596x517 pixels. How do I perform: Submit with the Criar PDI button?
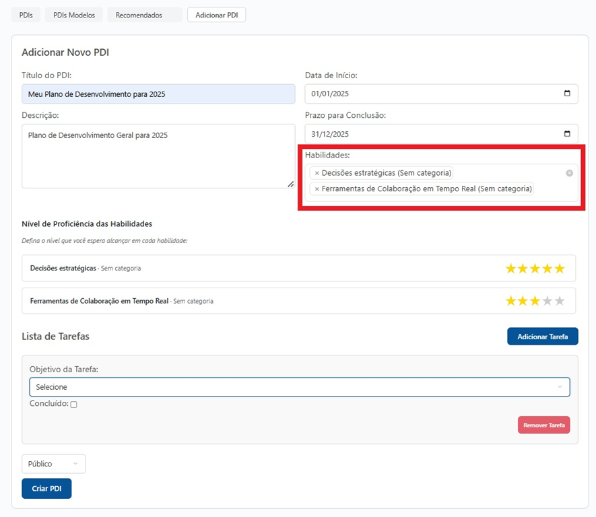(x=46, y=488)
